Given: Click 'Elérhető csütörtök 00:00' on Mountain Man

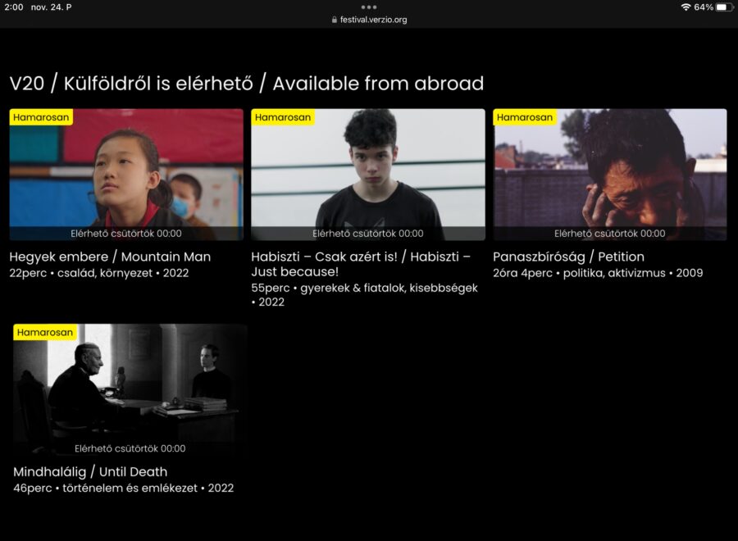Looking at the screenshot, I should [126, 234].
